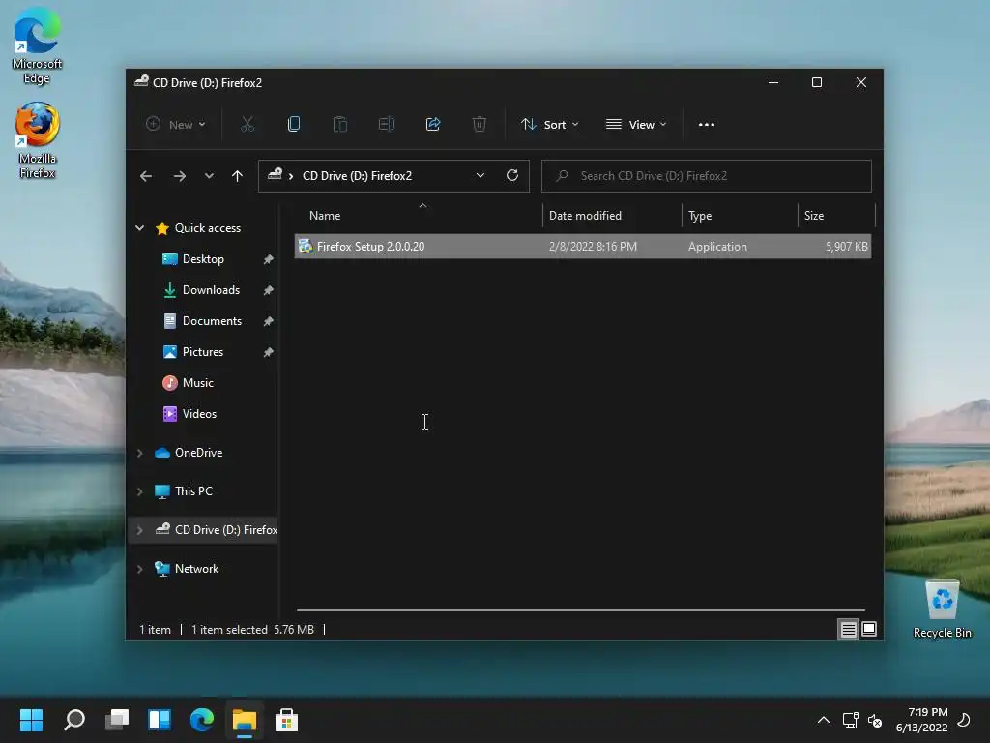Refresh the CD Drive folder view
This screenshot has width=990, height=743.
tap(512, 175)
